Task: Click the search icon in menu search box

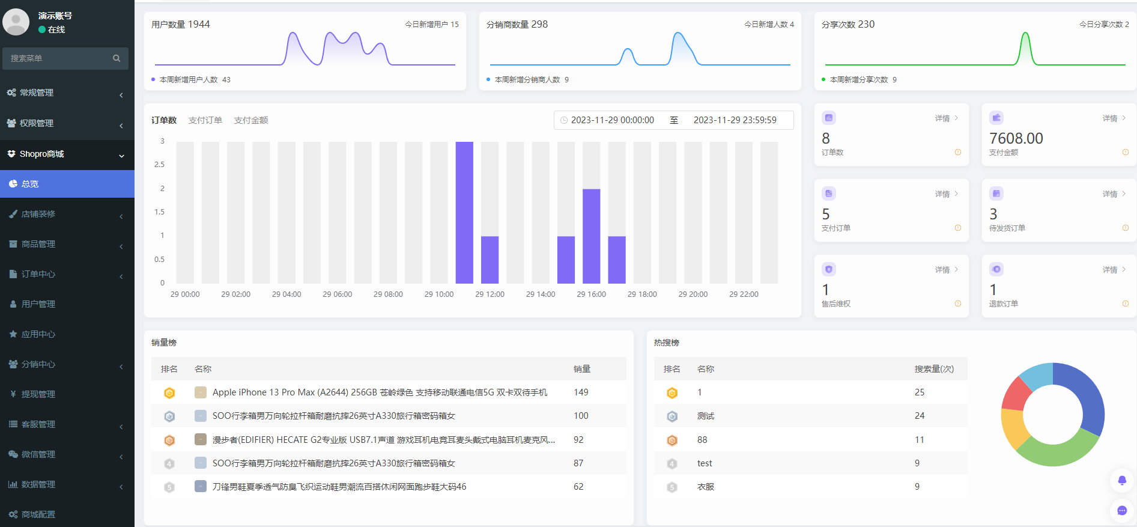Action: pyautogui.click(x=117, y=58)
